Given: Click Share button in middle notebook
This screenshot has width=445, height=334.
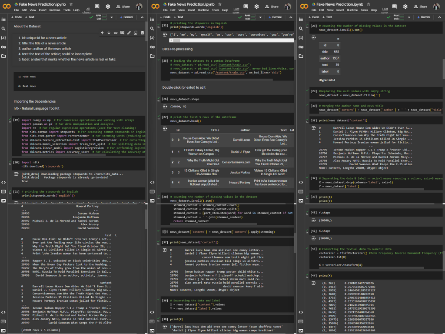Looking at the screenshot, I should (x=272, y=7).
